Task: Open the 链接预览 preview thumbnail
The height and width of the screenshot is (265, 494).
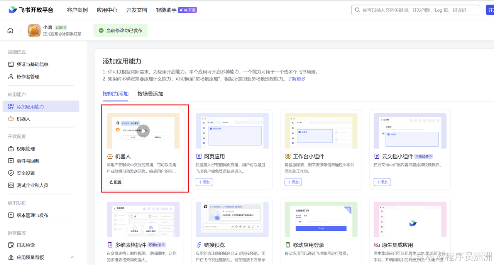Action: tap(232, 220)
